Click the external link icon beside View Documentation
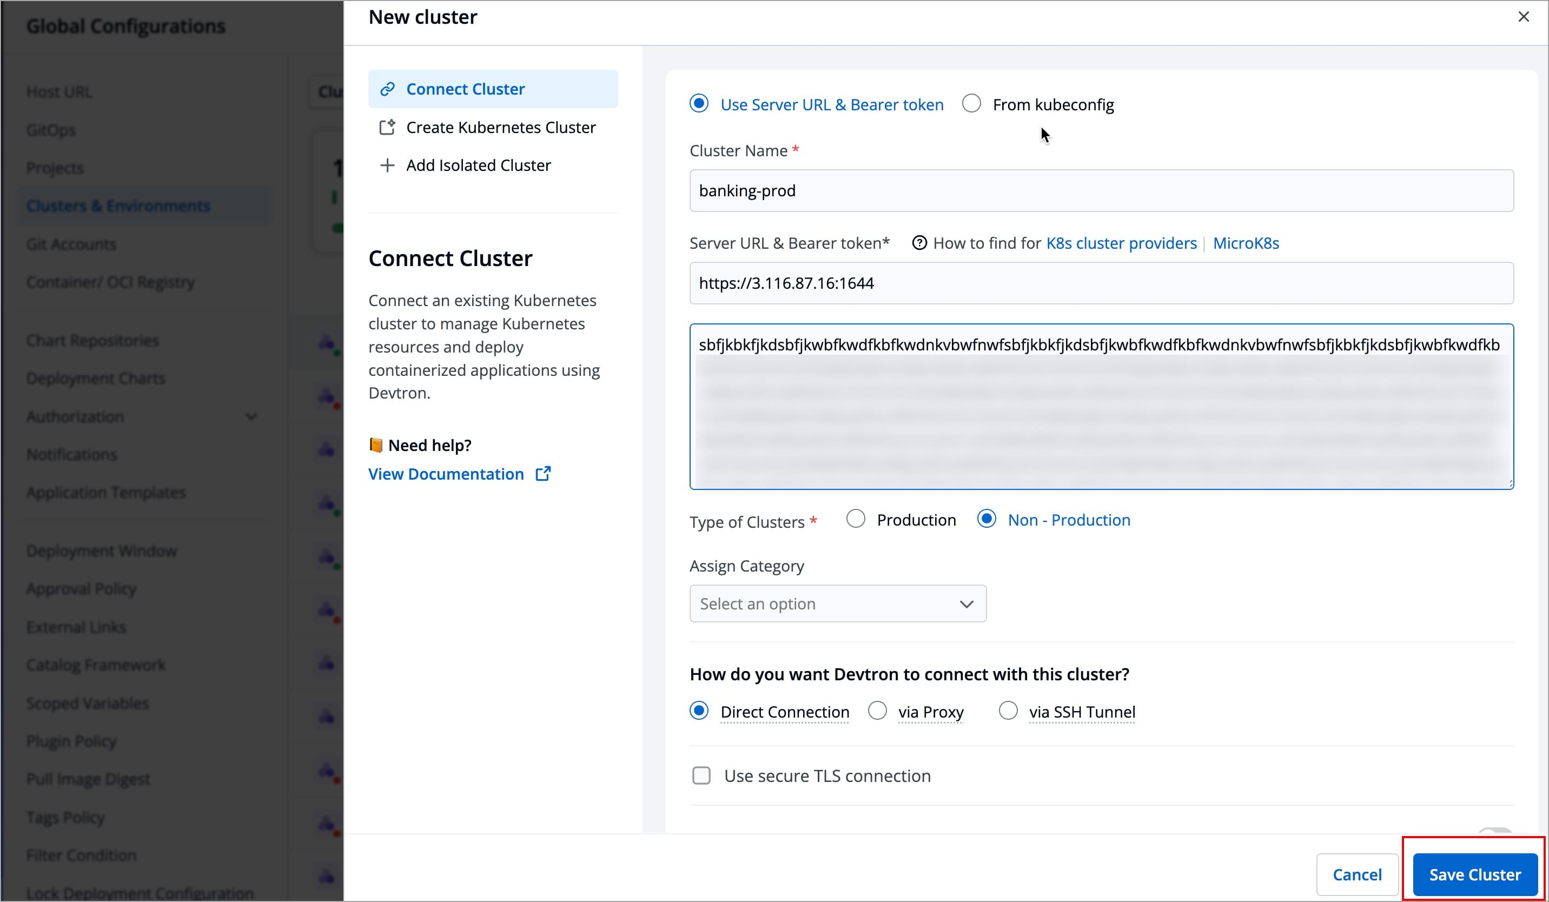This screenshot has width=1549, height=902. pos(544,473)
